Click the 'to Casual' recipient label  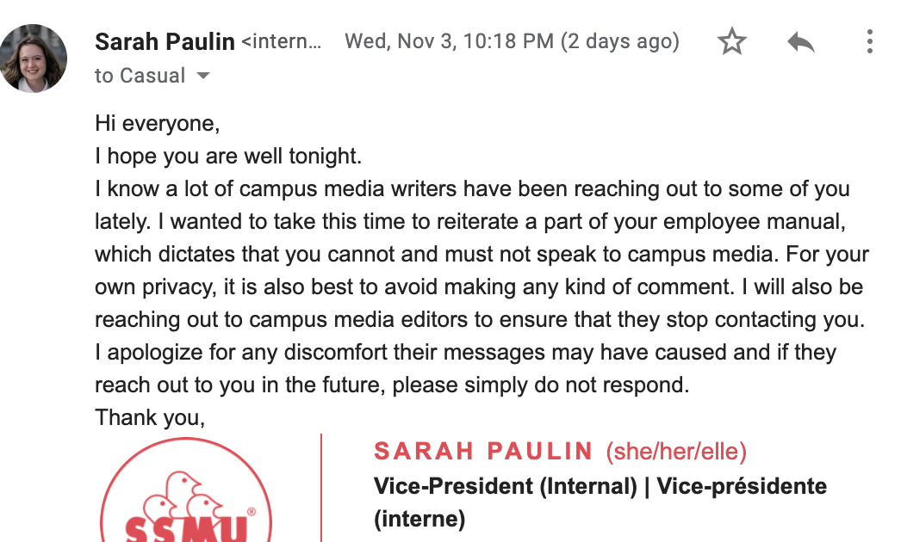[140, 75]
